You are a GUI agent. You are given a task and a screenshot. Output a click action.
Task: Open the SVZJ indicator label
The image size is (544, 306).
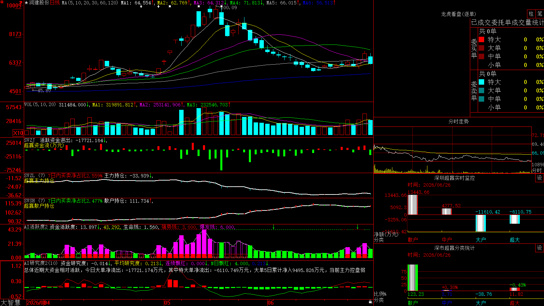[x=30, y=140]
